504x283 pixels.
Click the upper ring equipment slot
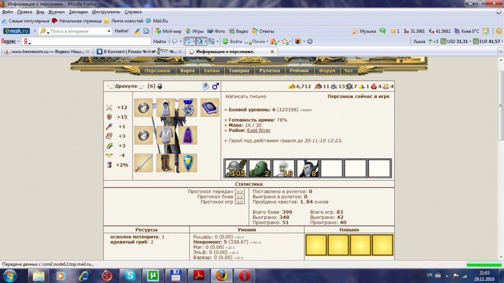coord(143,107)
